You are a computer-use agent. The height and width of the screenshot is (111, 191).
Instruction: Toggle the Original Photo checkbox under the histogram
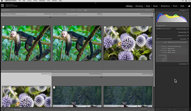tap(157, 26)
